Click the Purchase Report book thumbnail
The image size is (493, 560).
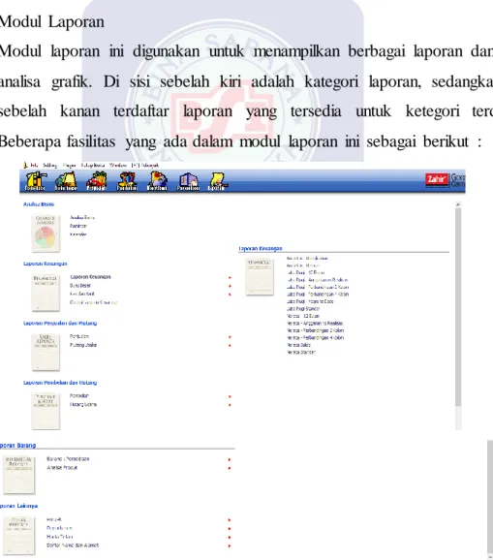point(46,411)
